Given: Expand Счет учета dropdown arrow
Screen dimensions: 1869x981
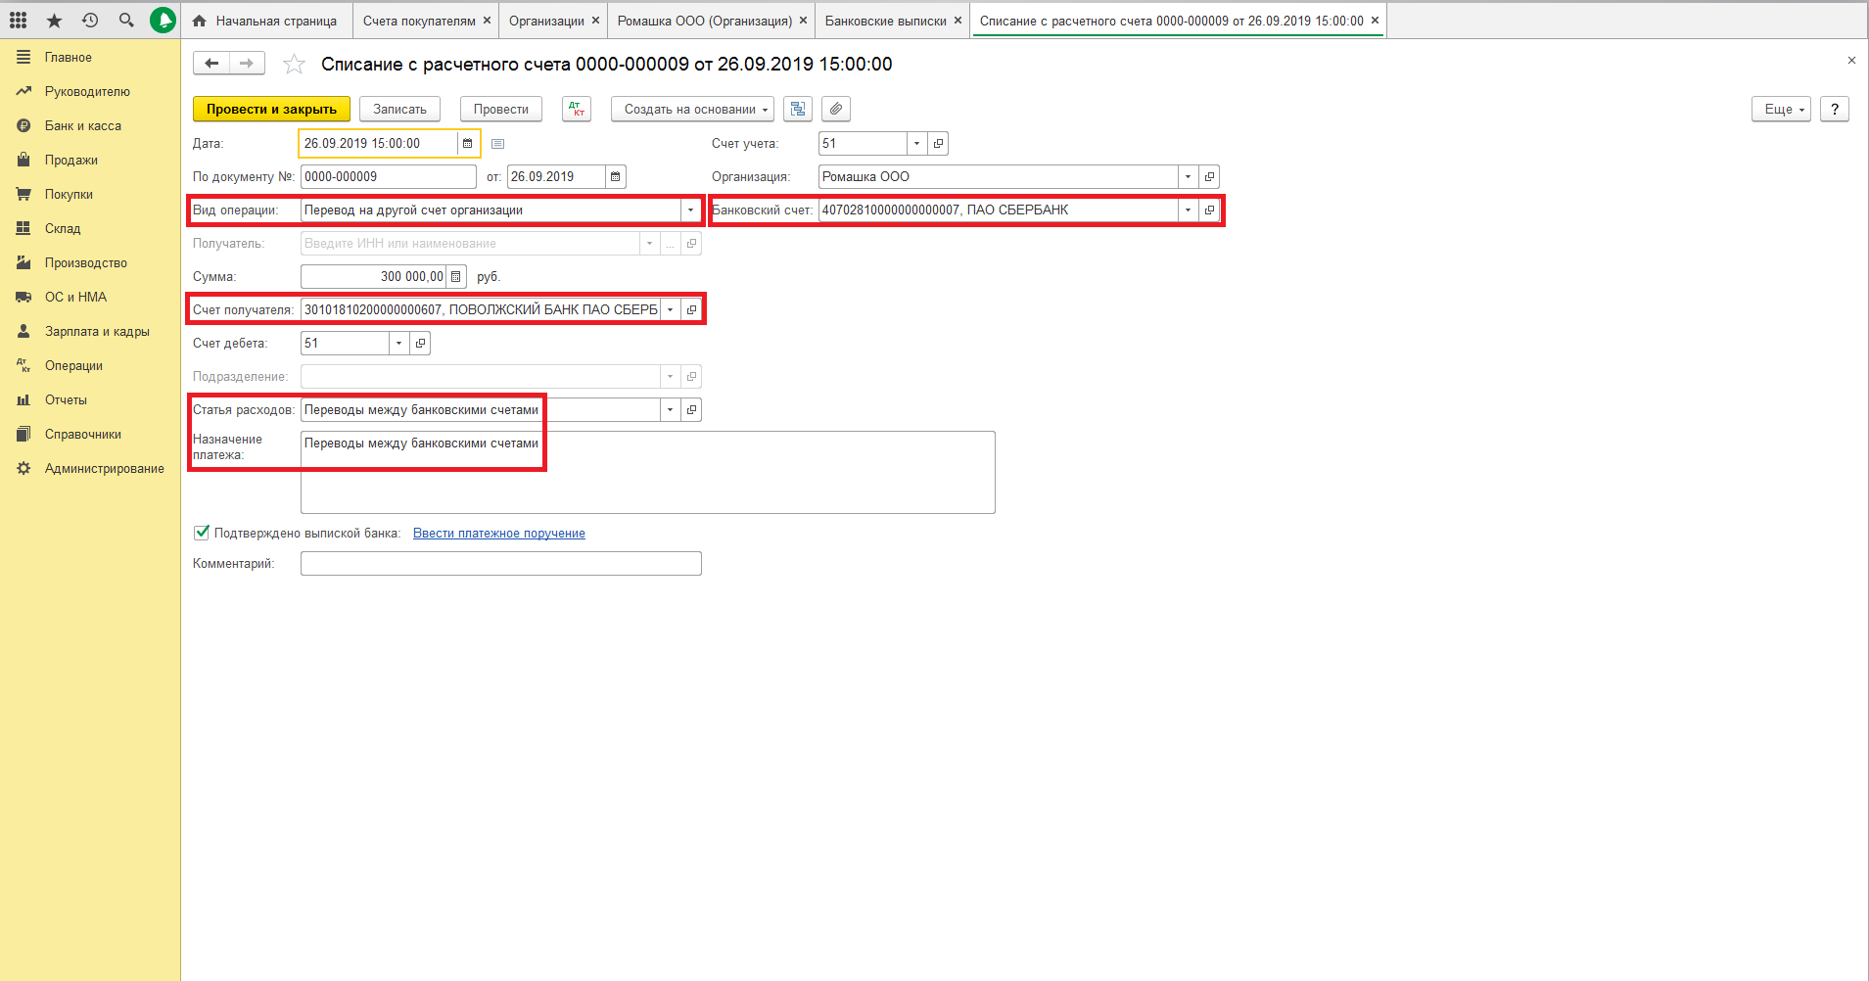Looking at the screenshot, I should coord(916,143).
